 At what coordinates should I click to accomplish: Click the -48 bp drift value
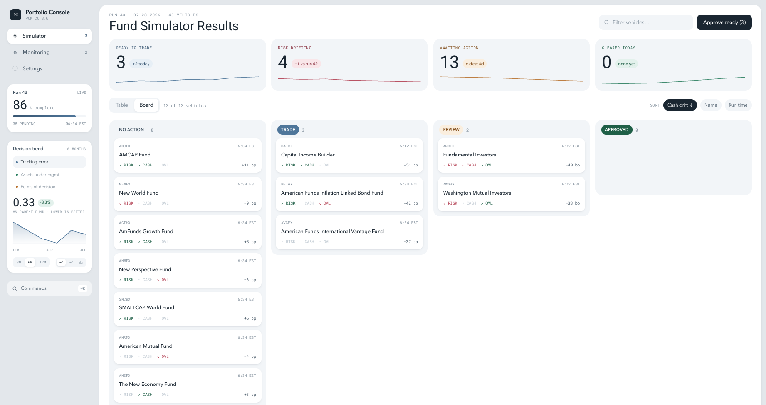coord(573,165)
